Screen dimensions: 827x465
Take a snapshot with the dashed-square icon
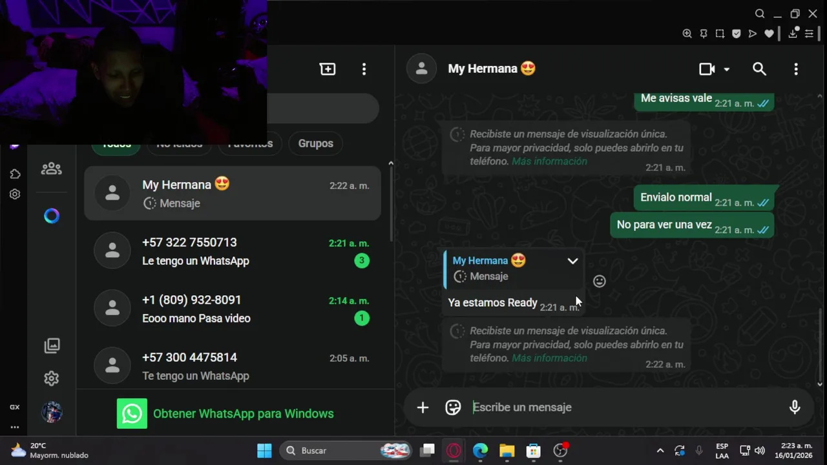coord(720,34)
